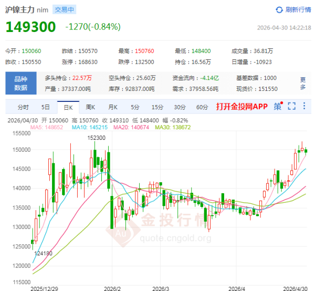Click 日增量 value -10923
Image resolution: width=315 pixels, height=291 pixels.
262,62
